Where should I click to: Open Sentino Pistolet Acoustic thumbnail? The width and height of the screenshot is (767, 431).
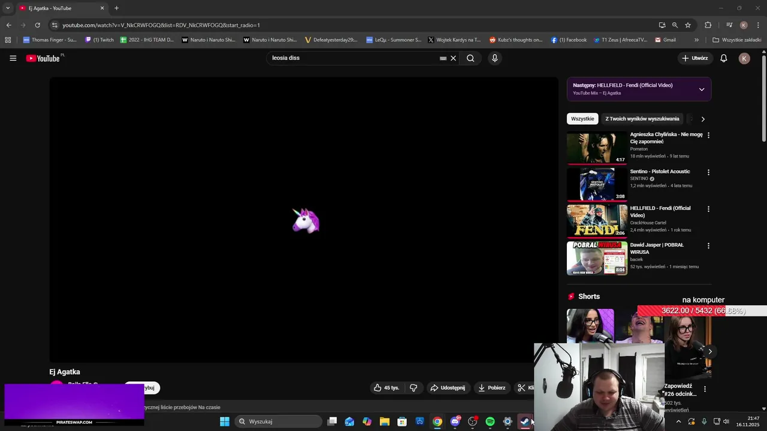pyautogui.click(x=597, y=184)
